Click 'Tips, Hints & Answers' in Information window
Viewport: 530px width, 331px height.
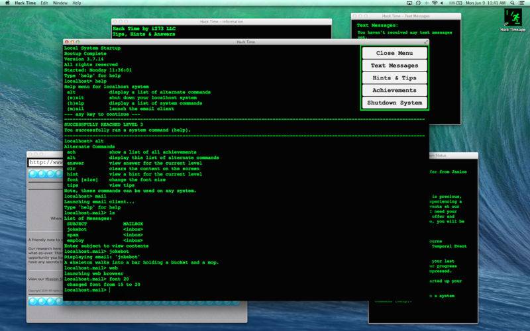(x=144, y=34)
